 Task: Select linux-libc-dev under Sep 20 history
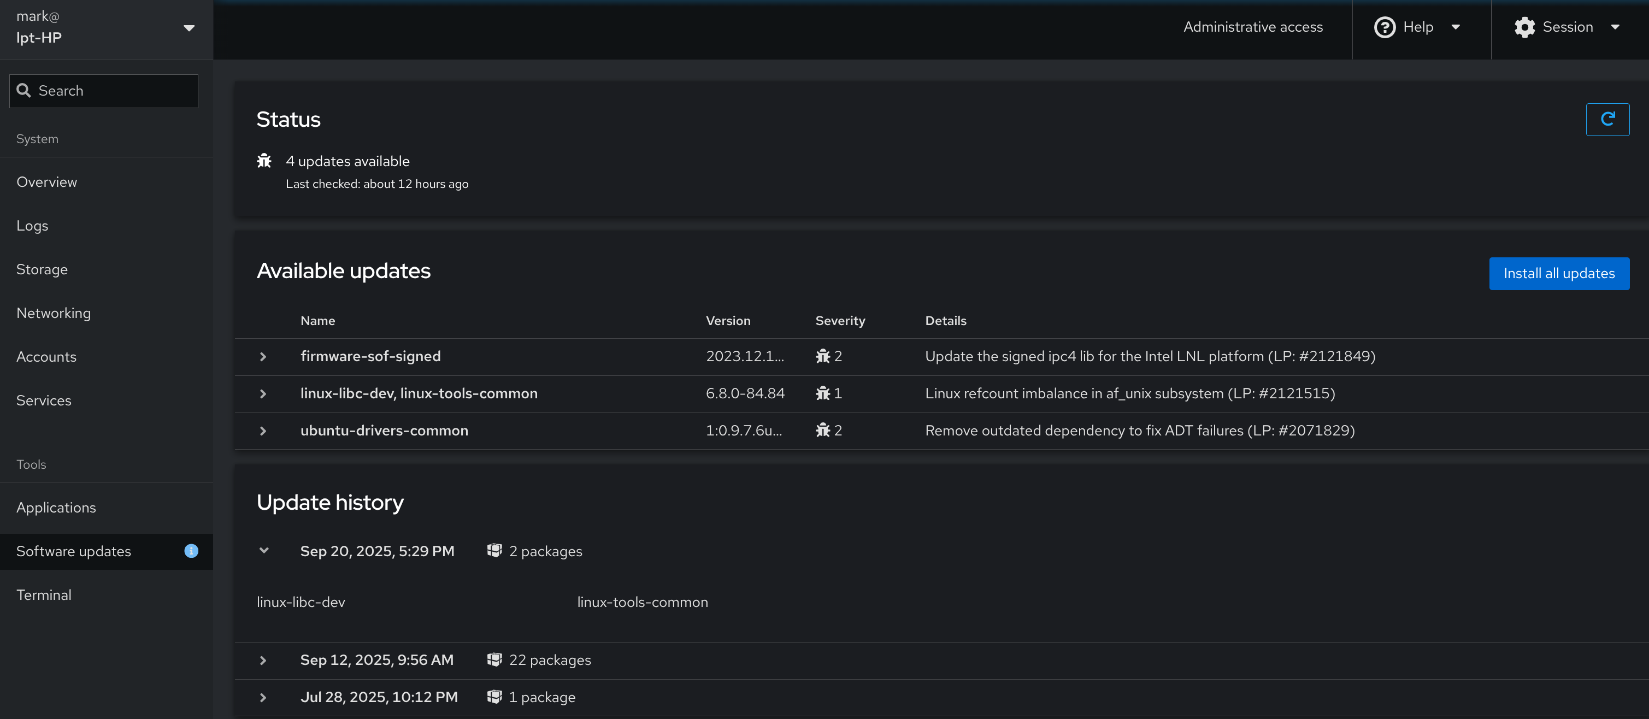301,602
